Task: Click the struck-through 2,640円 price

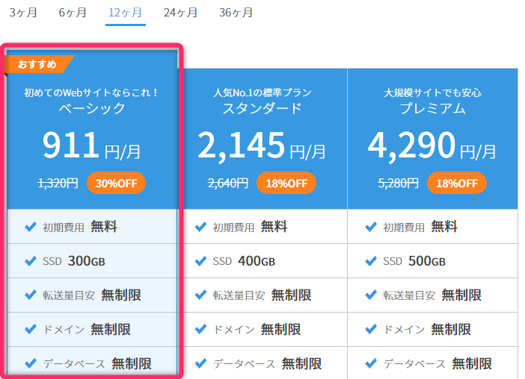Action: 228,183
